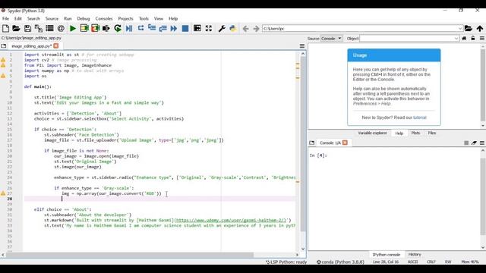Open the Consoles menu
The image size is (486, 273).
point(104,18)
